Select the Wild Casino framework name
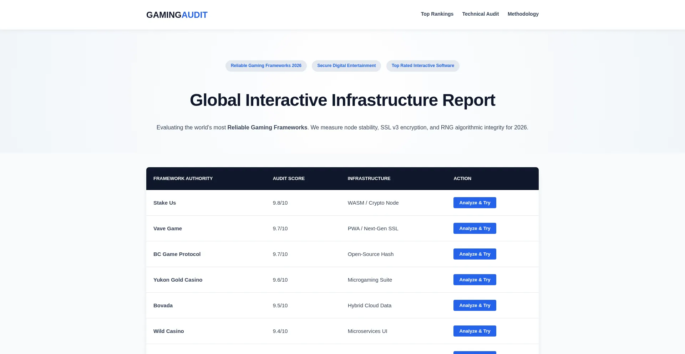Screen dimensions: 685x354 (x=168, y=331)
